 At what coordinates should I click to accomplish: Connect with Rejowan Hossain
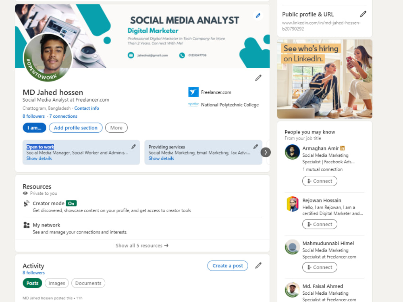(320, 224)
